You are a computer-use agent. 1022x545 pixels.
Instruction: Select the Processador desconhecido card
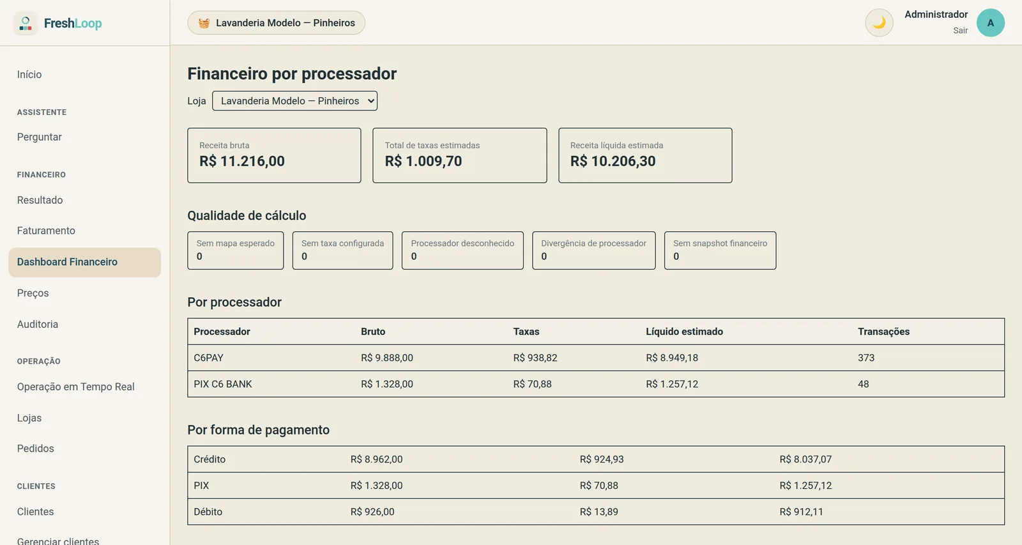coord(462,250)
